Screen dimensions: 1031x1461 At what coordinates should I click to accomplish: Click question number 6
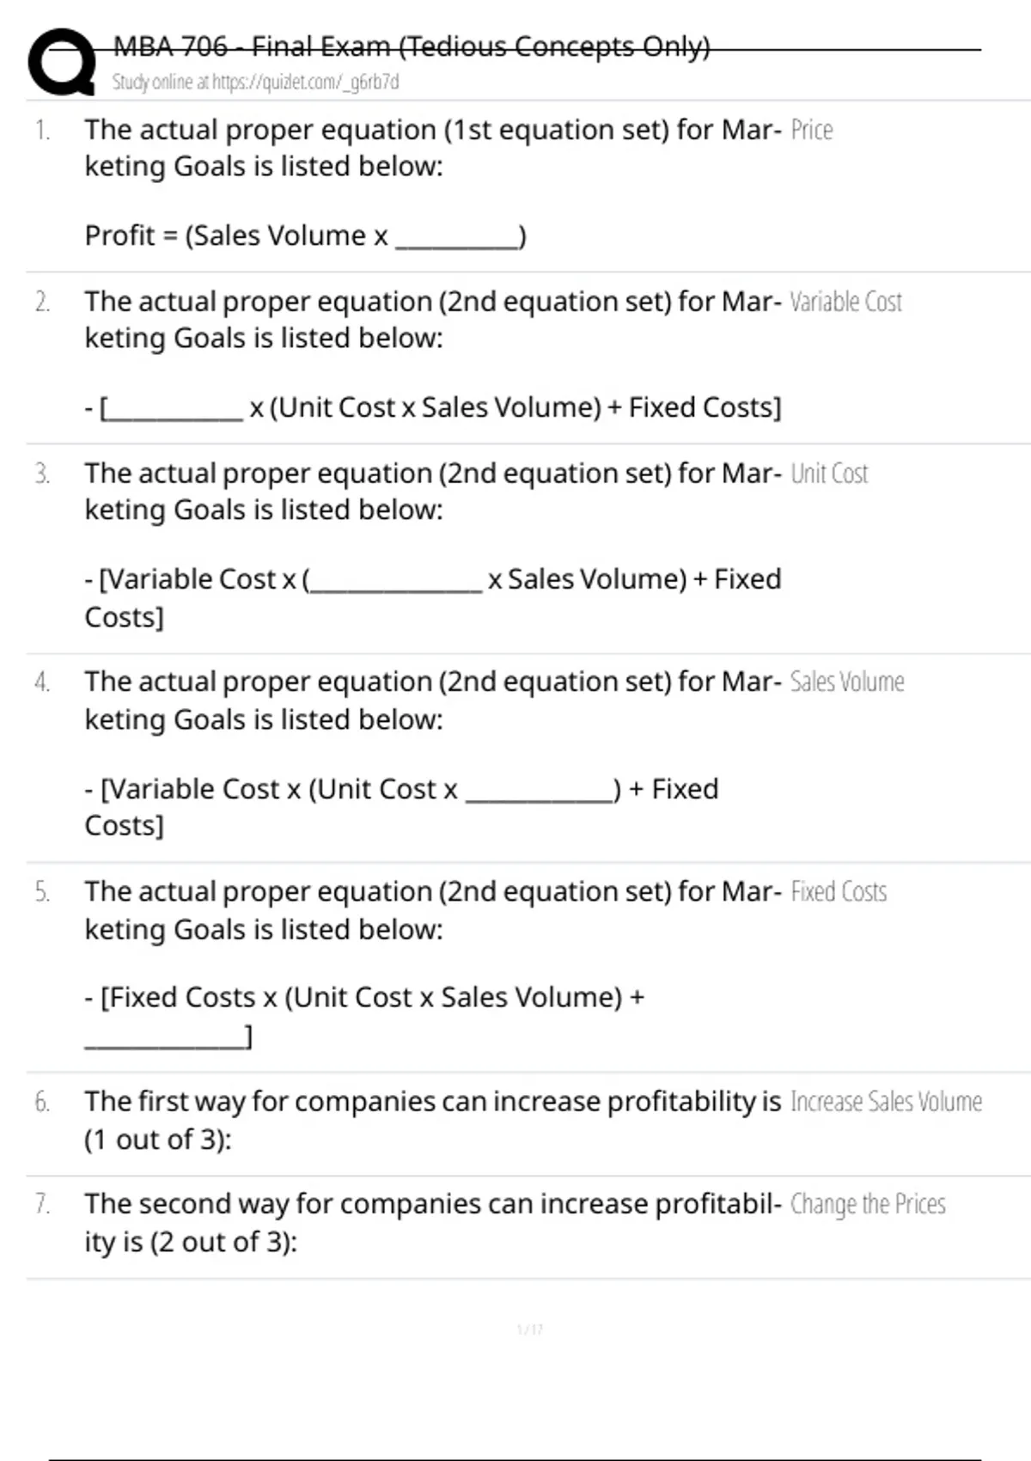tap(42, 1102)
